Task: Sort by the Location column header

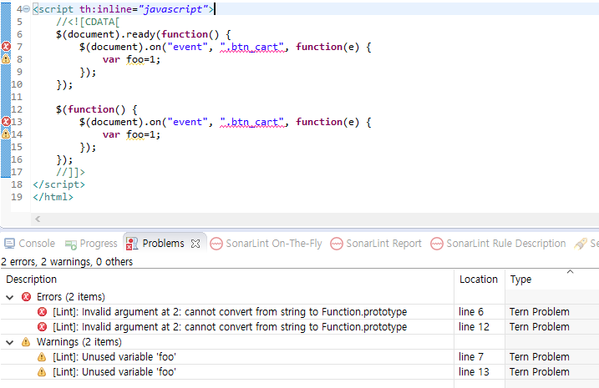Action: 480,280
